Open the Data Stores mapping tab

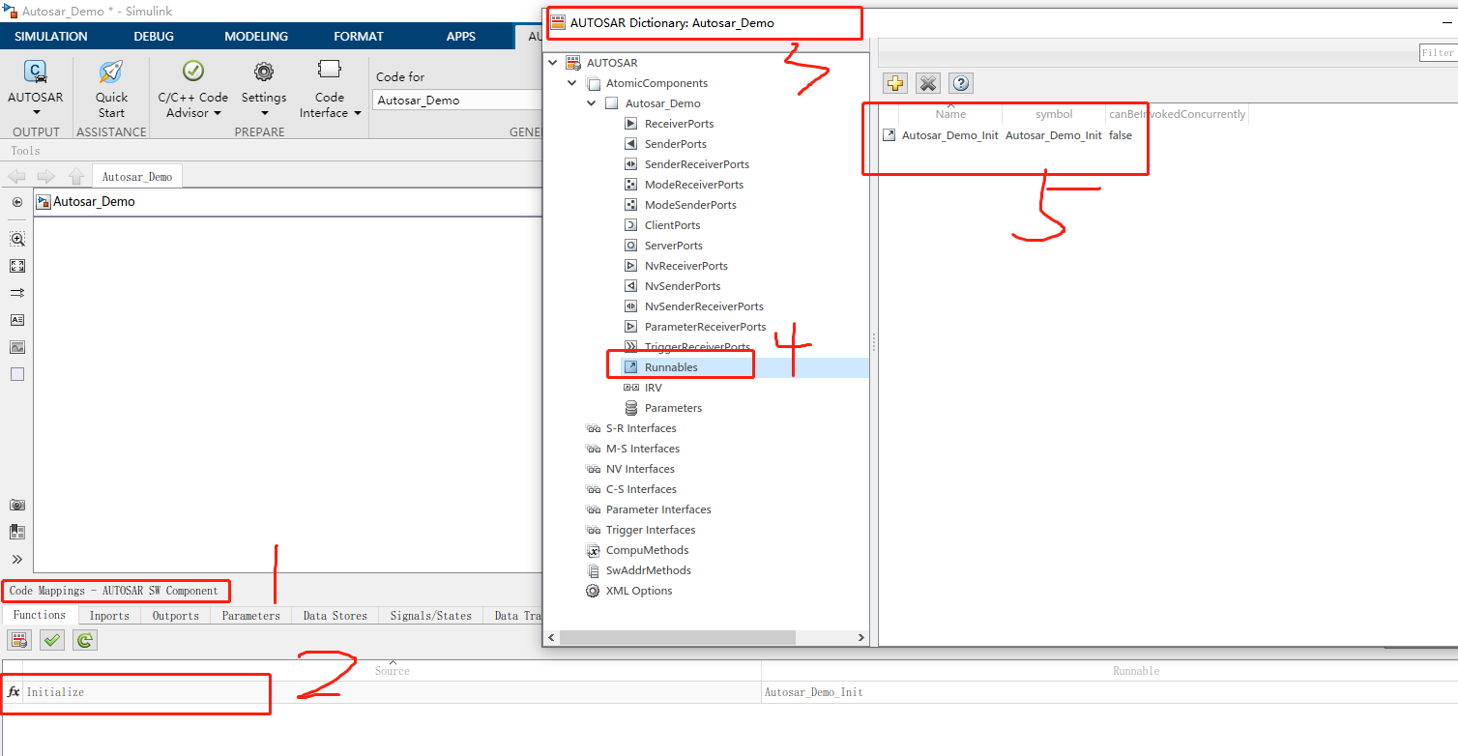point(335,615)
